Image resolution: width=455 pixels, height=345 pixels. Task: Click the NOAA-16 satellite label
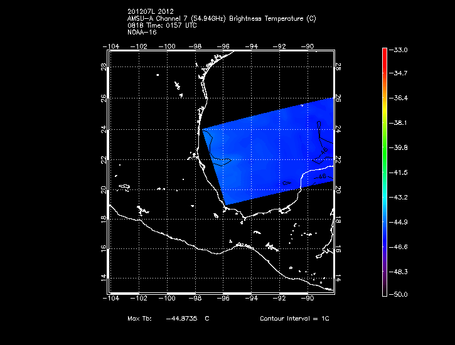[142, 32]
